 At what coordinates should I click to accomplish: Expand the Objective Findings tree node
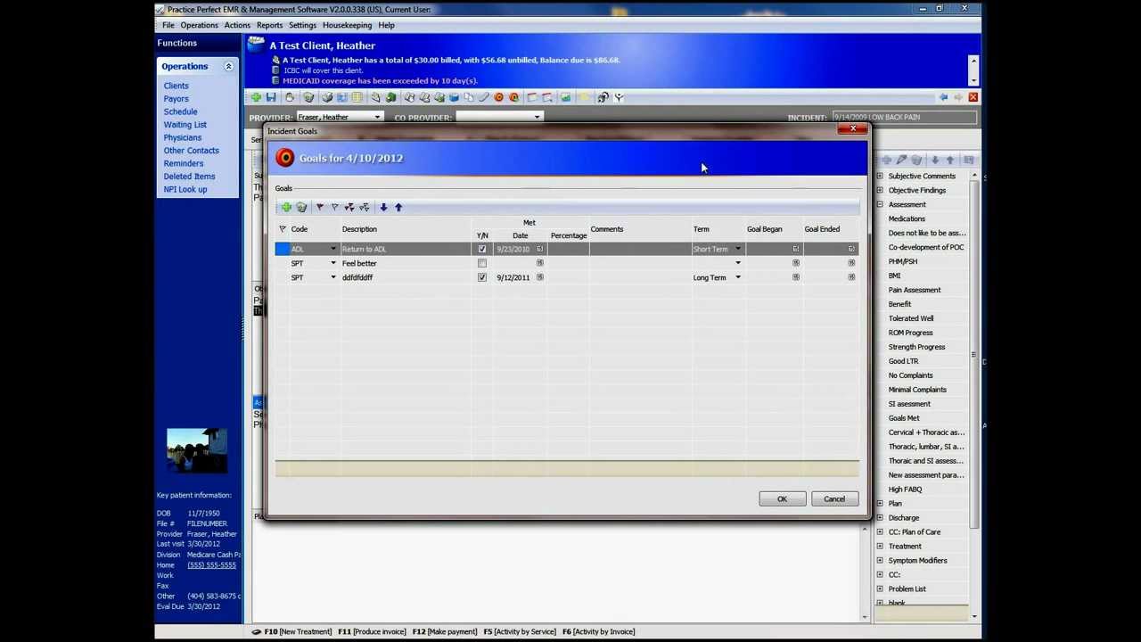[880, 190]
